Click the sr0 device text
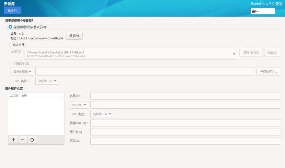This screenshot has width=285, height=168. (21, 34)
